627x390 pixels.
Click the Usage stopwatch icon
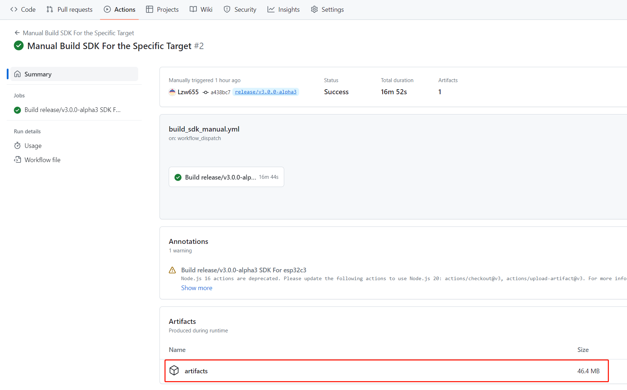click(17, 146)
